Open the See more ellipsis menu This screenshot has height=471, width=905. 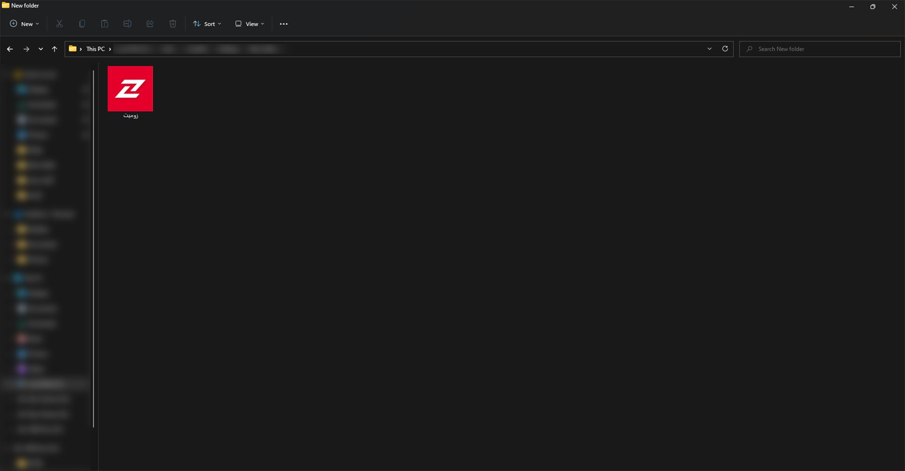[283, 24]
